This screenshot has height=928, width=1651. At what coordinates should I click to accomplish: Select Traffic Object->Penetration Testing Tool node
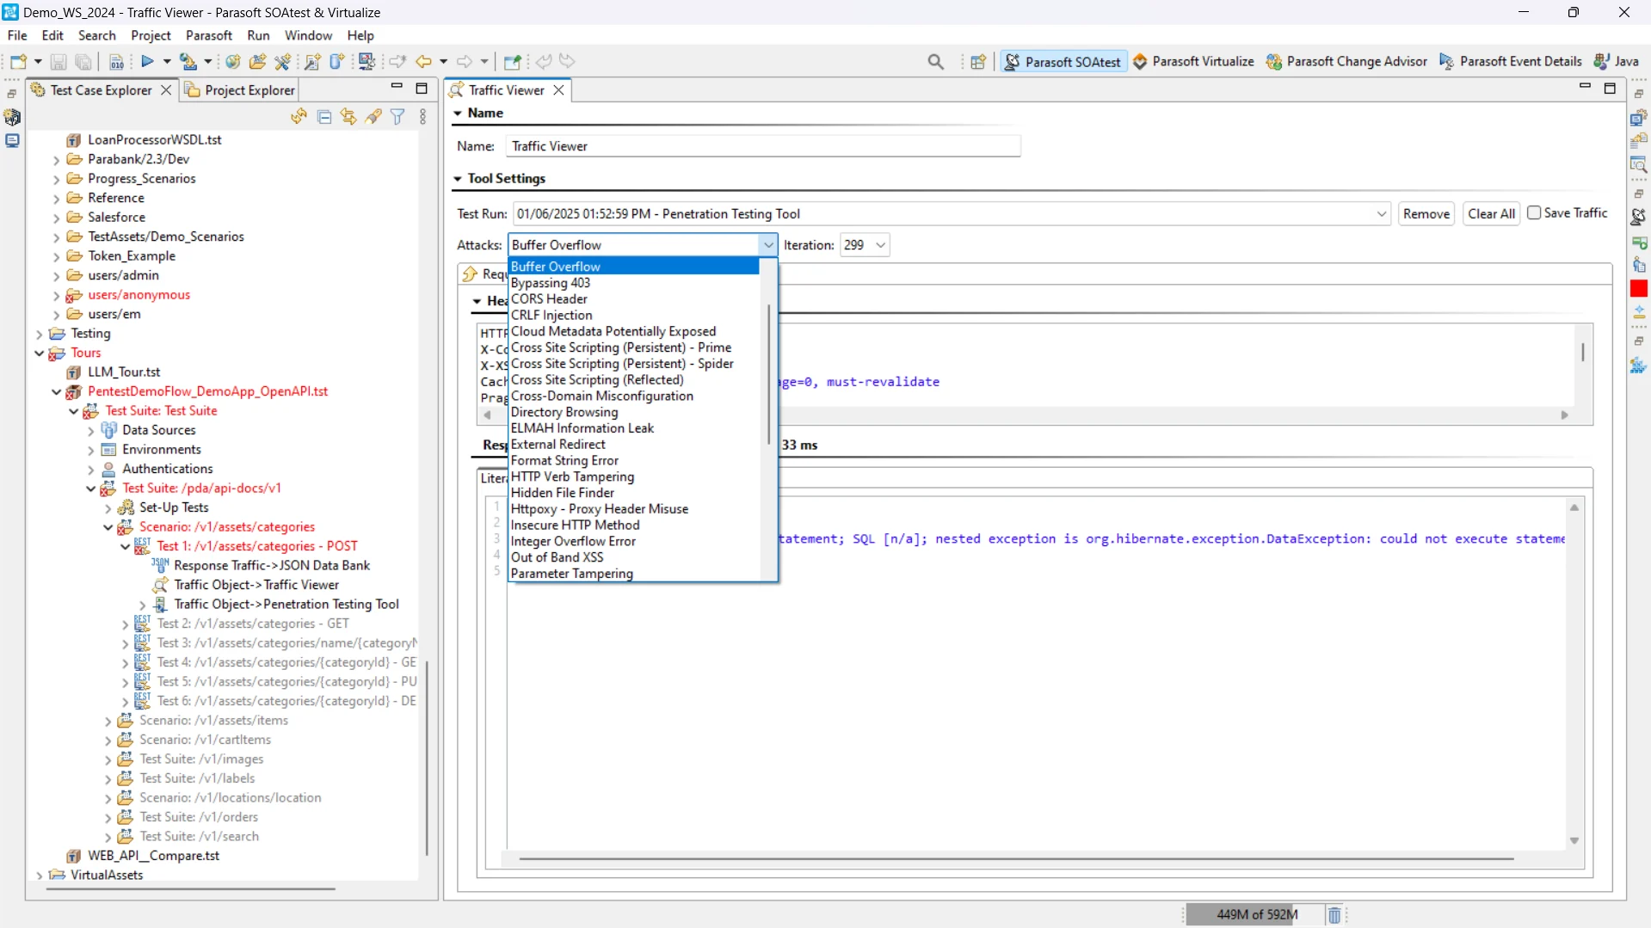(x=286, y=605)
